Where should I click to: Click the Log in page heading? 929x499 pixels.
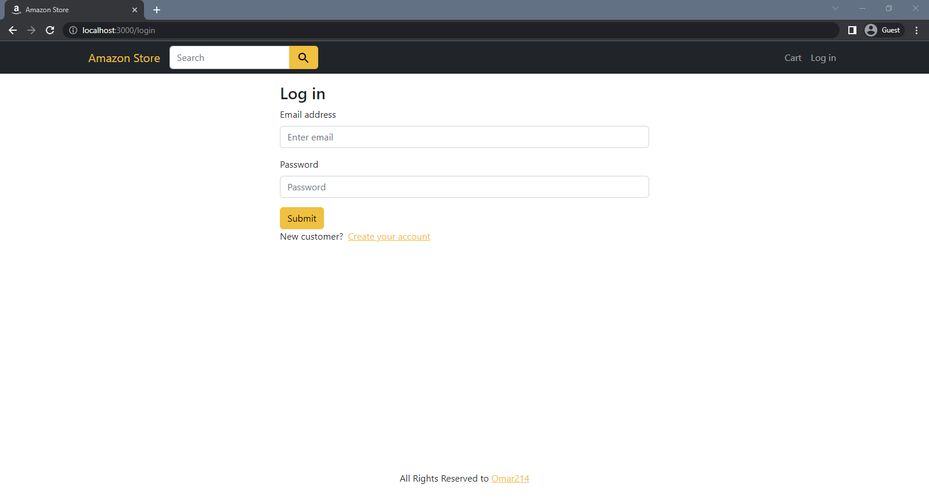point(303,94)
